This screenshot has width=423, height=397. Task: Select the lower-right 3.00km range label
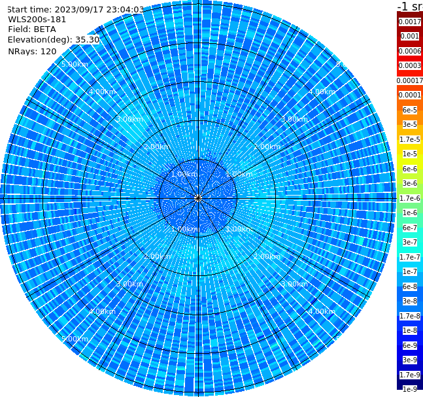pos(294,284)
